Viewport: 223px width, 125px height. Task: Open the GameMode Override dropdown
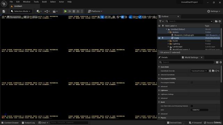(199, 71)
